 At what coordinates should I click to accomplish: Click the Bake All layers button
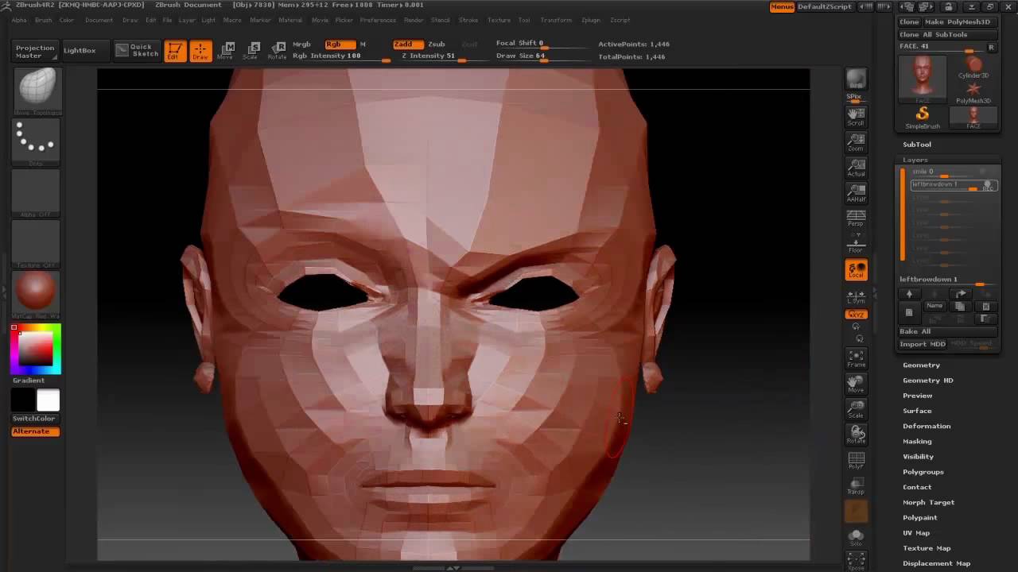(947, 331)
